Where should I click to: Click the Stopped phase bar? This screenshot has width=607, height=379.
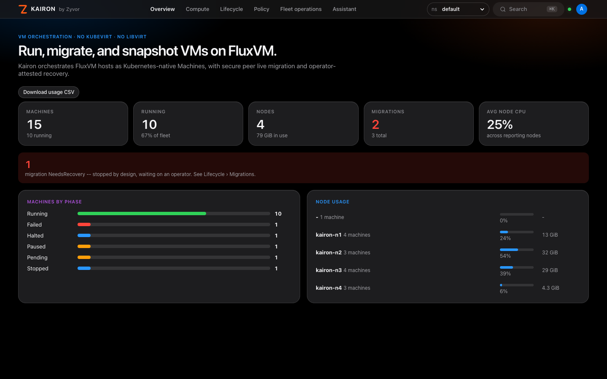(x=174, y=268)
